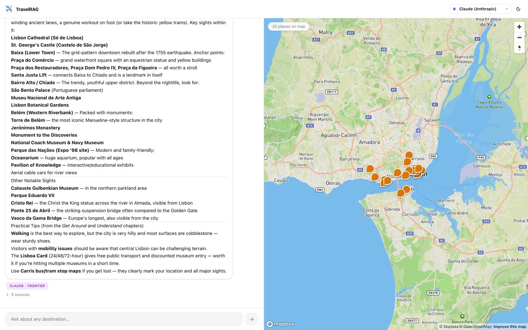Open the OpenStreetMap attribution link
This screenshot has width=528, height=330.
pos(475,327)
